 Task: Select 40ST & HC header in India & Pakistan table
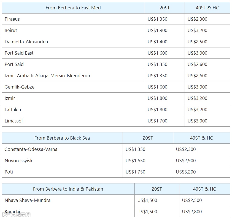204,189
